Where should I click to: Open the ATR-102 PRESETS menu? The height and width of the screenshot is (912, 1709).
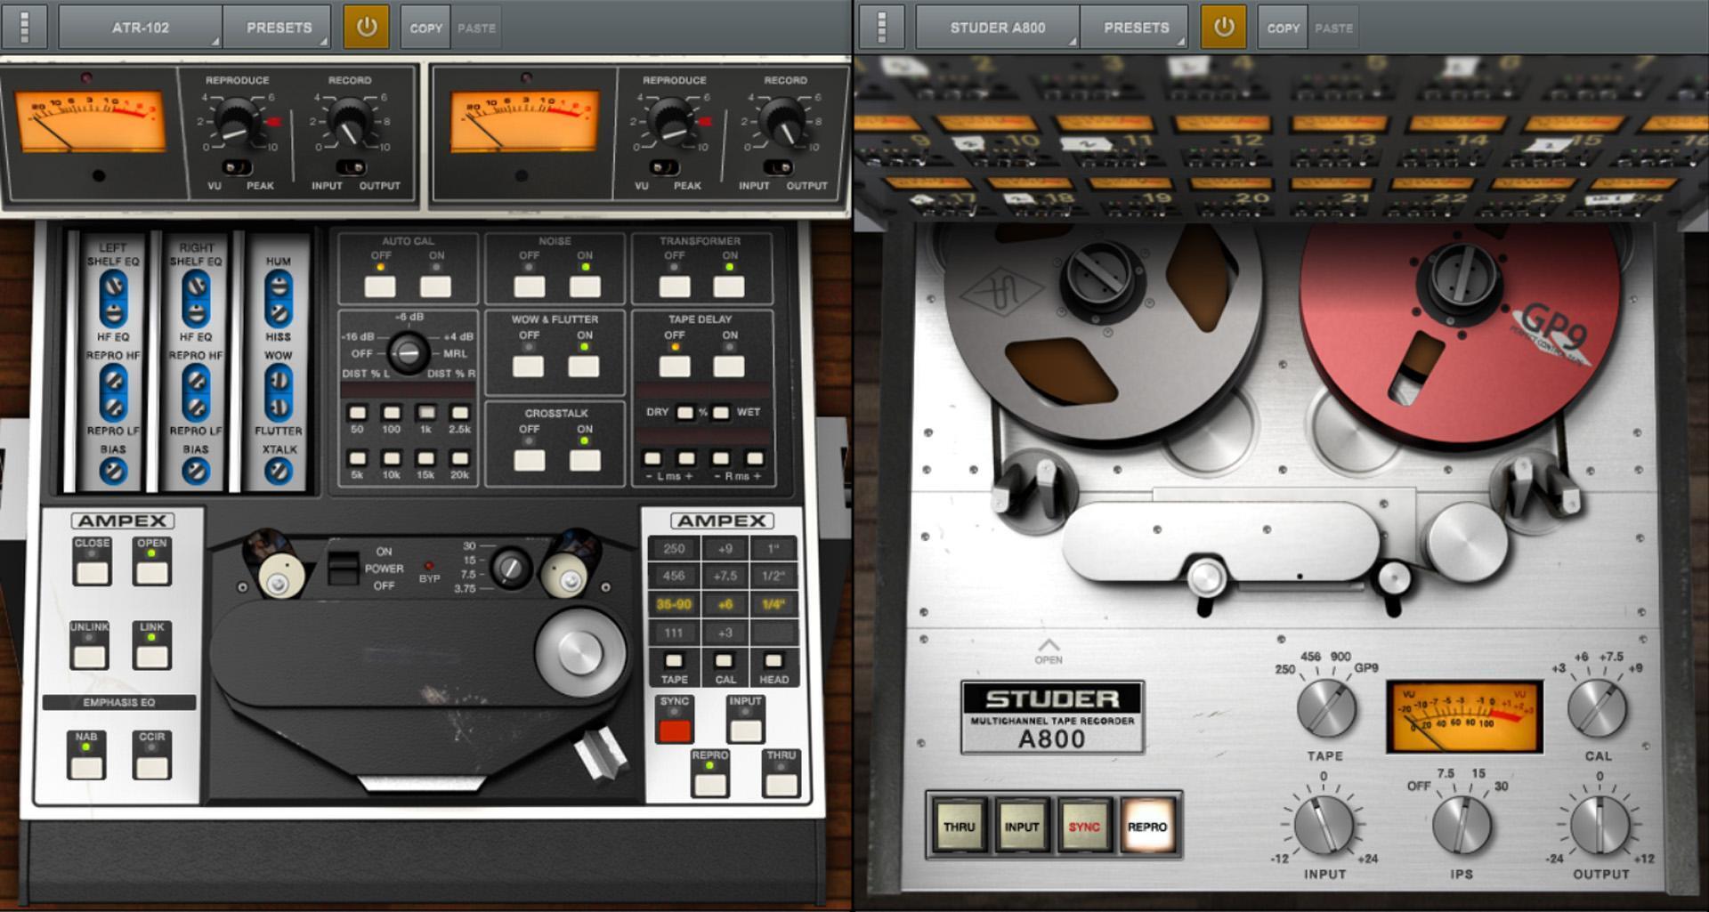279,27
